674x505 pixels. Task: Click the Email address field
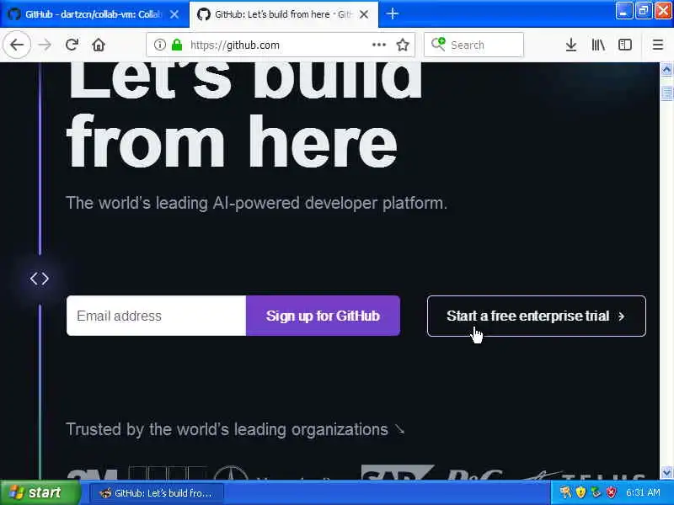click(157, 316)
